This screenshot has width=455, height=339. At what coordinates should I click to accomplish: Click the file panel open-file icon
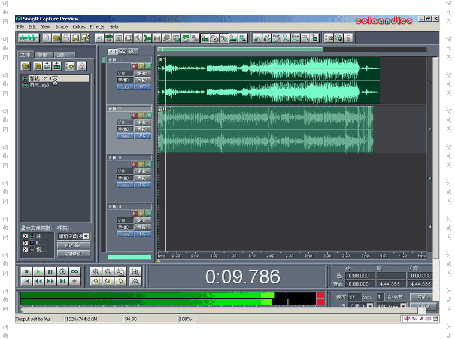coord(26,66)
